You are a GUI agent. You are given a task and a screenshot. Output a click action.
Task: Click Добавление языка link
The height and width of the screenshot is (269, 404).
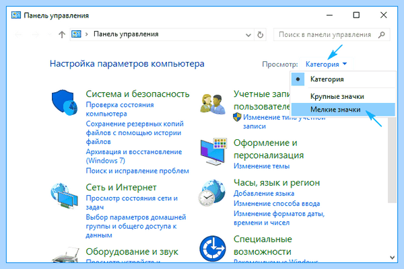click(264, 193)
